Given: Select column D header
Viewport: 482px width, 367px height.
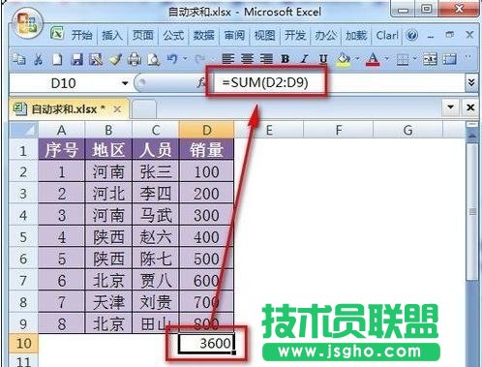Looking at the screenshot, I should click(x=206, y=130).
